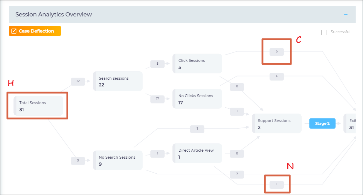The height and width of the screenshot is (195, 363).
Task: Click the No Search Sessions node
Action: [x=118, y=160]
